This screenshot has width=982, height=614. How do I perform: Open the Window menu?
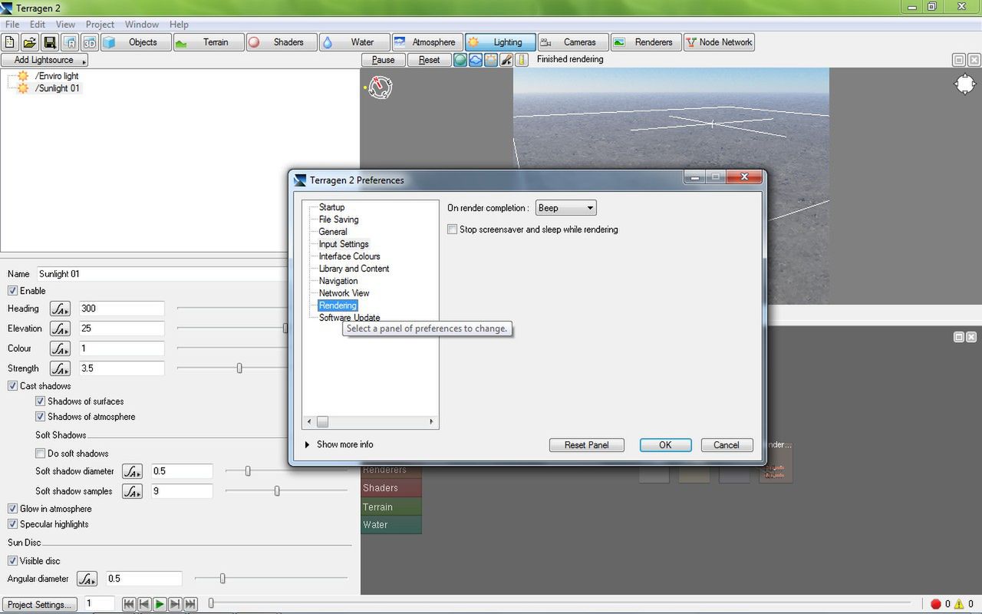coord(142,25)
